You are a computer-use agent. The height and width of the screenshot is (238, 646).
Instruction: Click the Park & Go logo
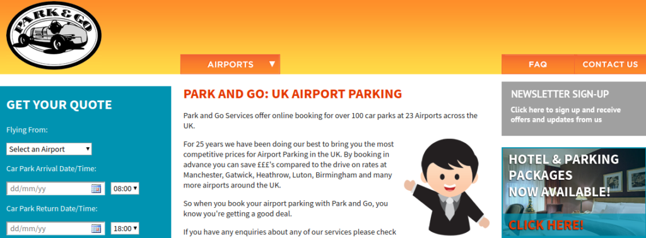point(54,35)
